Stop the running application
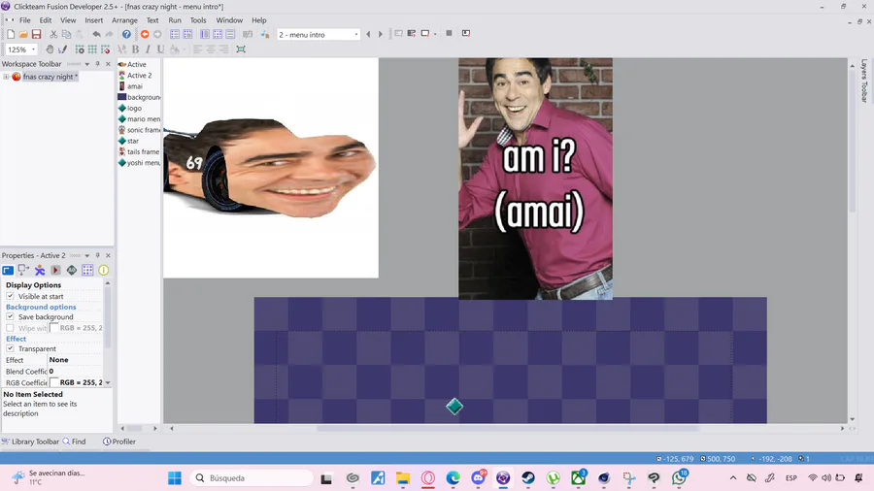Image resolution: width=874 pixels, height=491 pixels. tap(449, 33)
